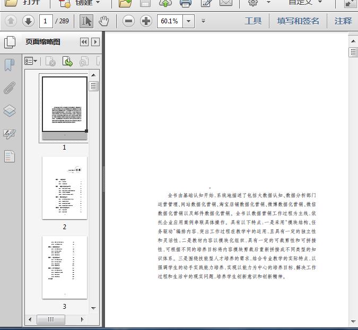Click the rotate pages icon
Screen dimensions: 358x330
tap(84, 62)
